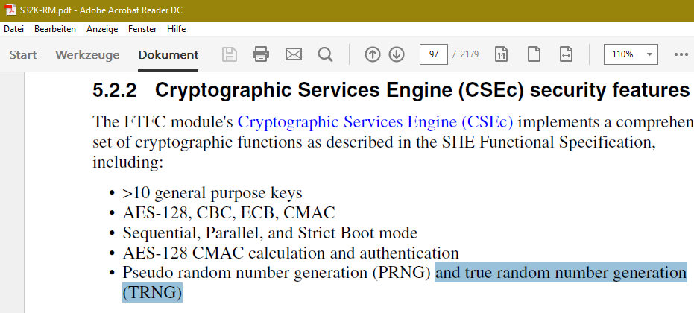Viewport: 694px width, 313px height.
Task: Set actual size 1:1 view
Action: coord(502,54)
